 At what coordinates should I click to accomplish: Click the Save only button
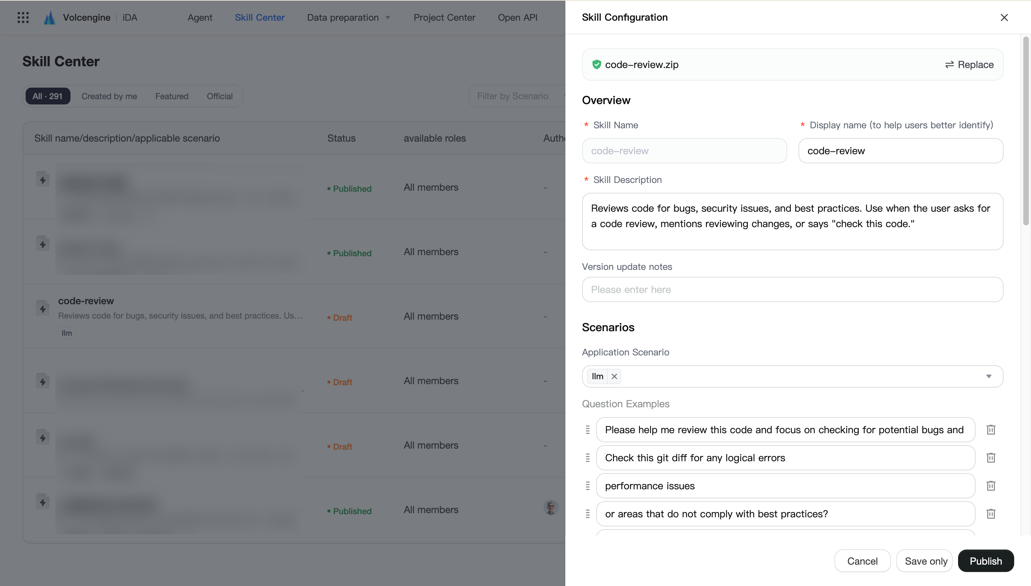coord(925,561)
